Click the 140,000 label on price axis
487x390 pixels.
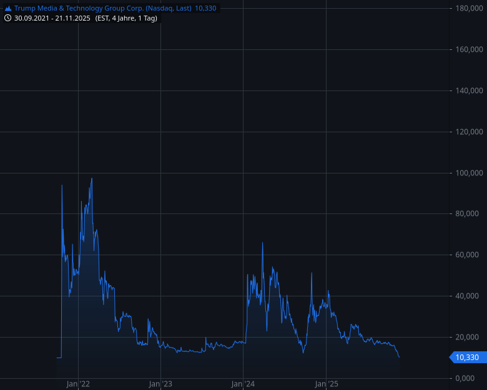coord(467,90)
